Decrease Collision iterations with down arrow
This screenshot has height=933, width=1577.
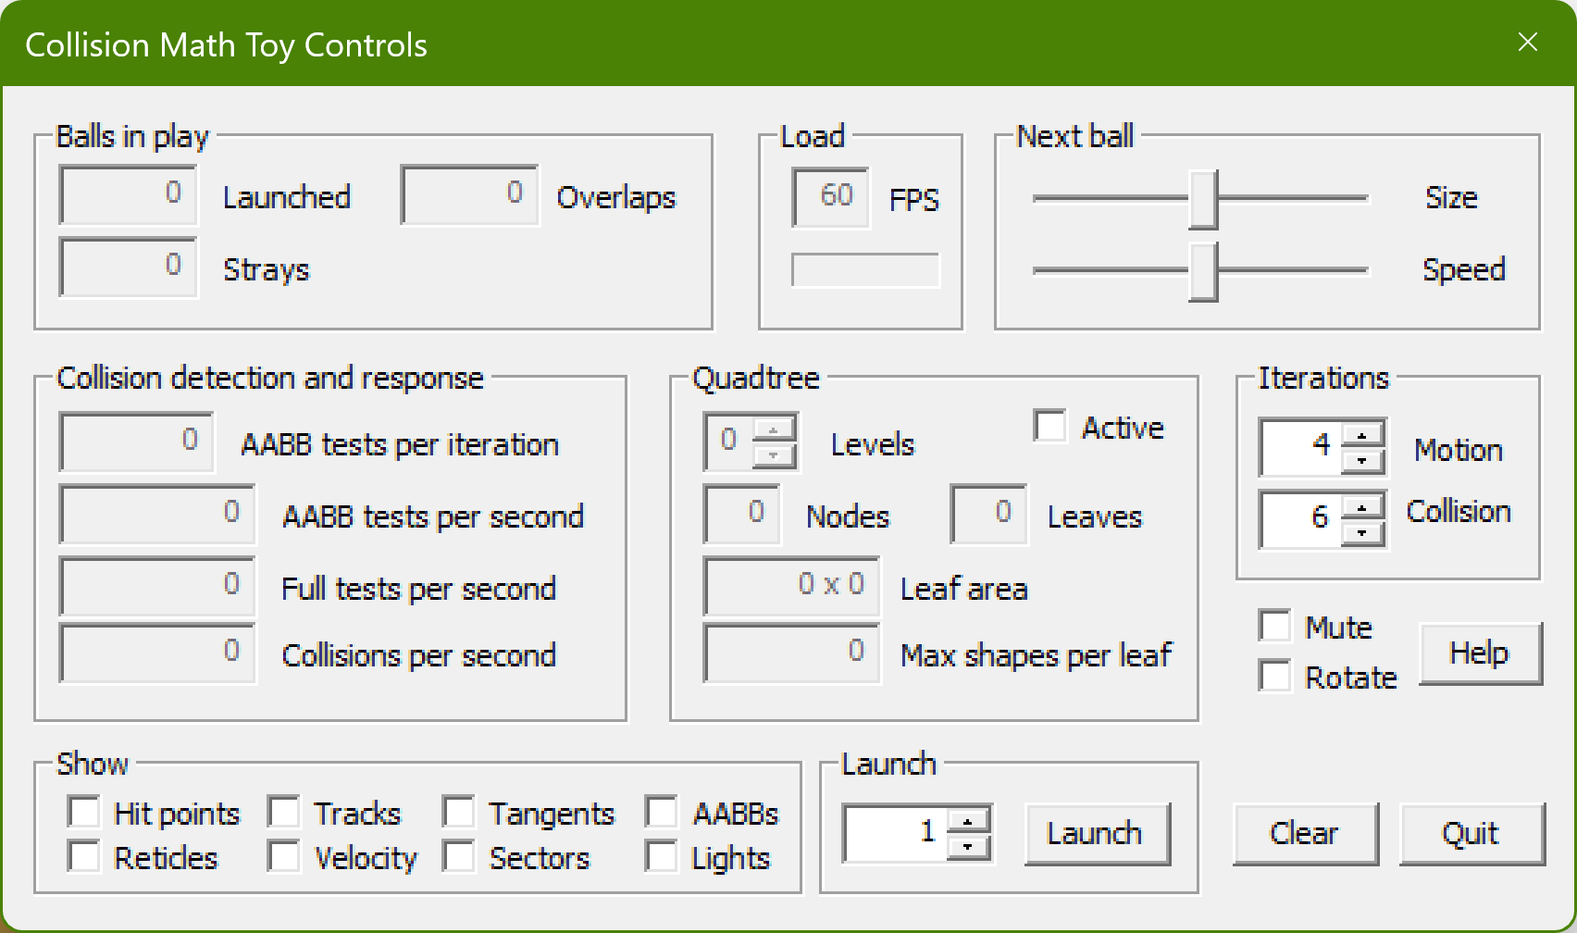click(1362, 532)
